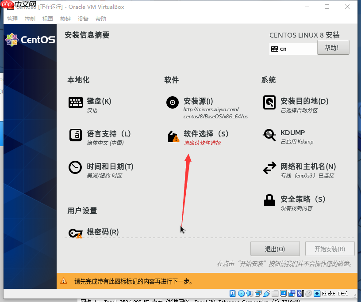The width and height of the screenshot is (361, 302).
Task: Open the 根密码 root password key icon
Action: click(x=76, y=233)
